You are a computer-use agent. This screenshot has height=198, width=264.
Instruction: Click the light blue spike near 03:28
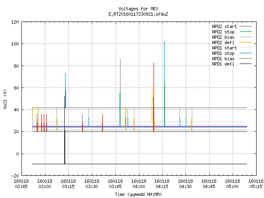point(89,118)
